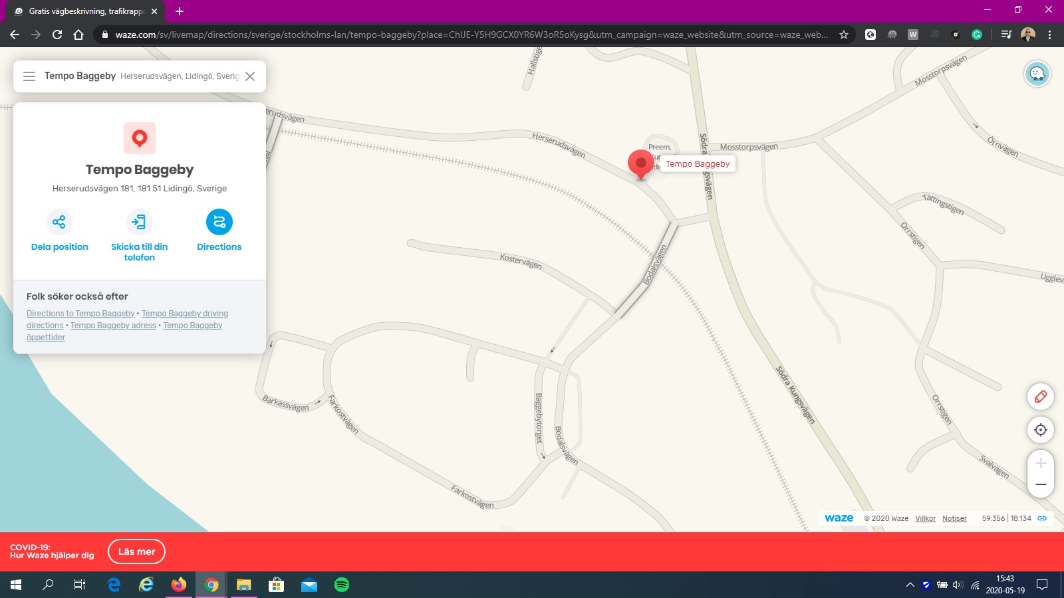
Task: Bookmark this page with the star
Action: pos(844,35)
